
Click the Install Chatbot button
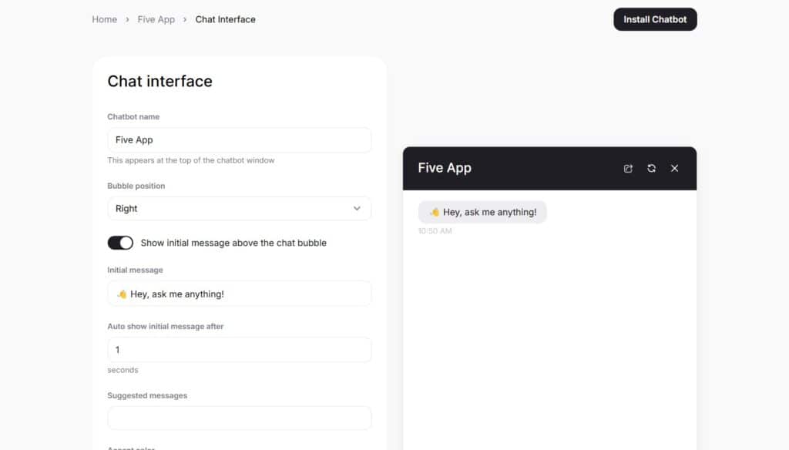click(x=655, y=19)
